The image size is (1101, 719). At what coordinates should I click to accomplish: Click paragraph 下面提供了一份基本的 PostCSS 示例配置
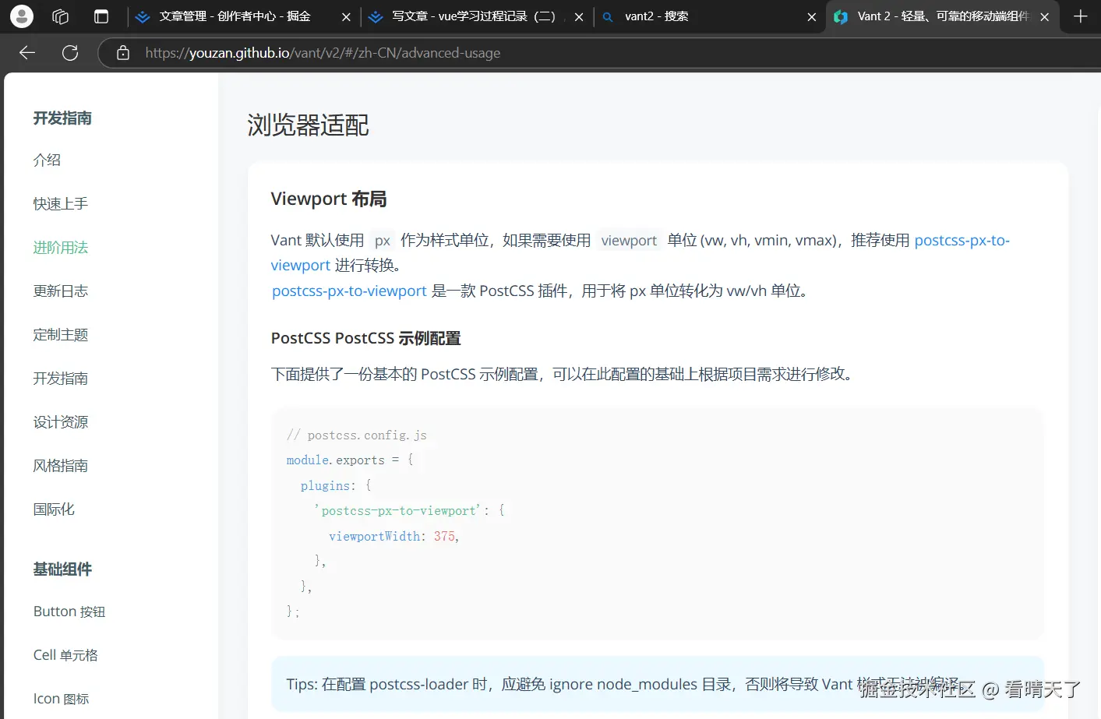tap(563, 374)
